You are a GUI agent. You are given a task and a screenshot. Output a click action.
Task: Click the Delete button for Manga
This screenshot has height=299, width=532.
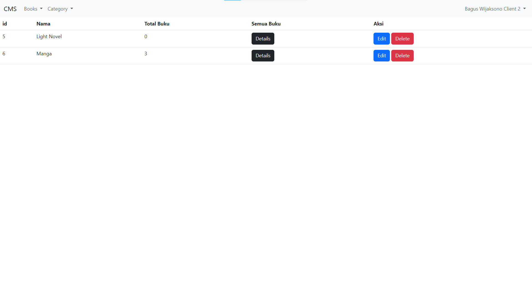point(402,55)
